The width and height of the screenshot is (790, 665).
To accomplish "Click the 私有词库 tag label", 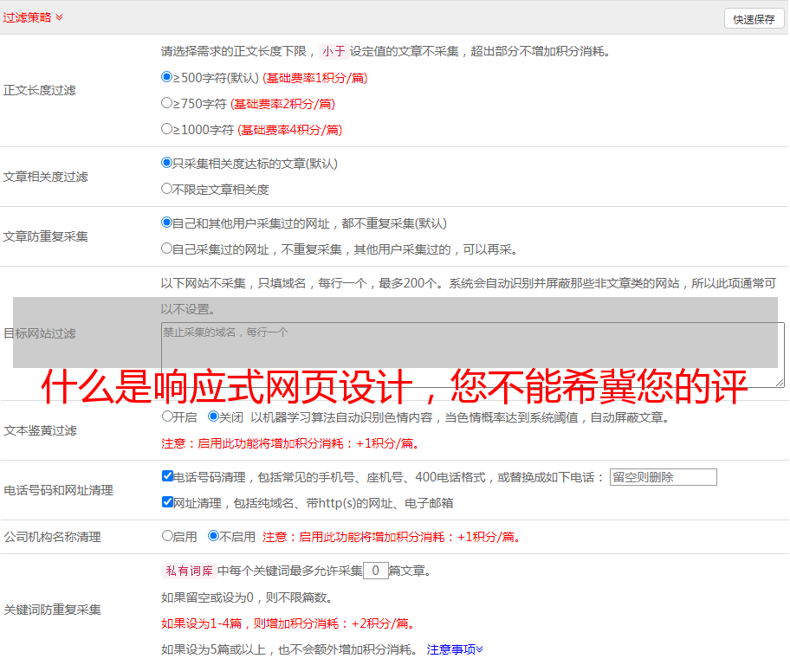I will click(190, 571).
